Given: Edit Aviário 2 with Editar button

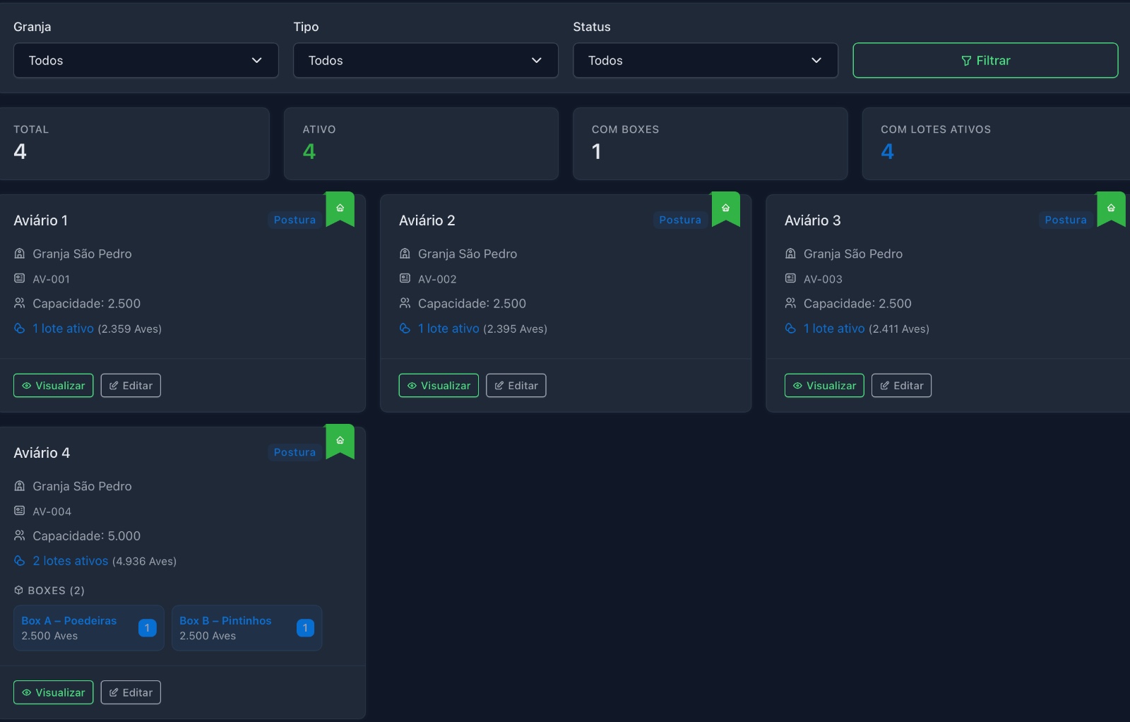Looking at the screenshot, I should click(516, 386).
